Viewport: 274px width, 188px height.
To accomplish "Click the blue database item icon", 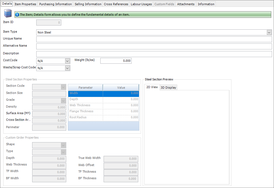I will (x=8, y=14).
